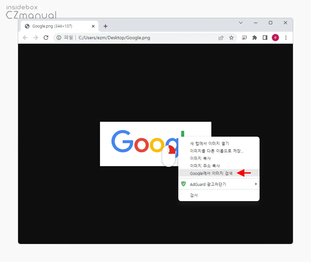
Task: Open the Extensions puzzle icon
Action: [x=255, y=38]
